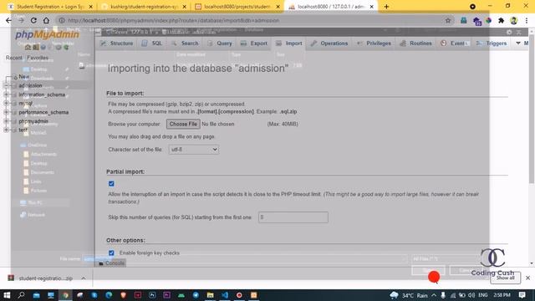Expand the phpmyadmin database tree node

pos(6,121)
